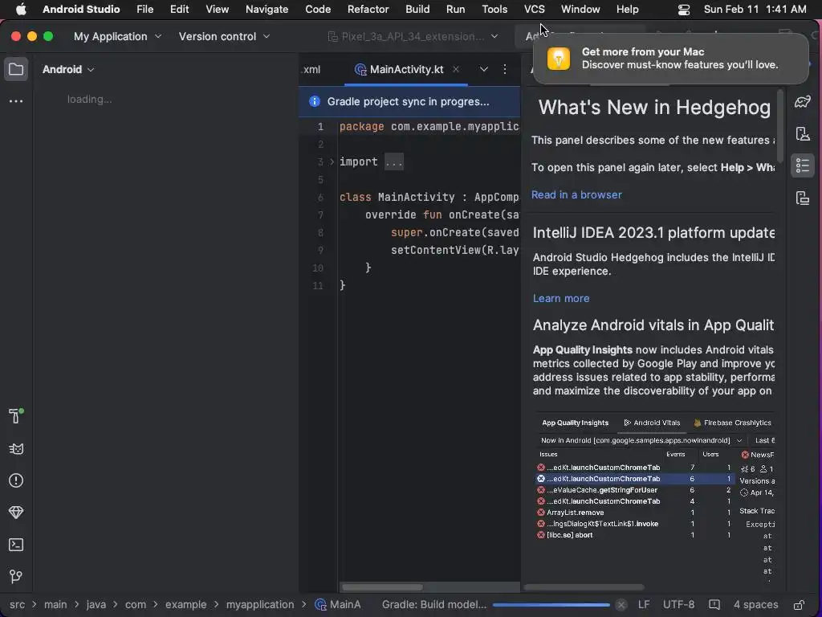Open the Build menu

(417, 9)
